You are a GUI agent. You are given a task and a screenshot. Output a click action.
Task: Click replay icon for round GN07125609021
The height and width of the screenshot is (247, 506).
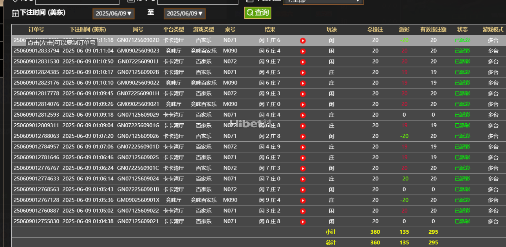pos(303,222)
